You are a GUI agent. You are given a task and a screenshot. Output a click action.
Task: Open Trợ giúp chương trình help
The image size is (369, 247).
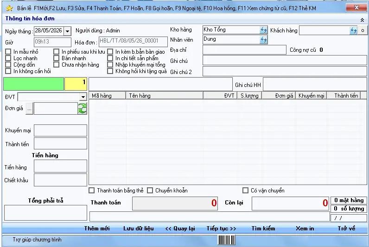pos(37,240)
